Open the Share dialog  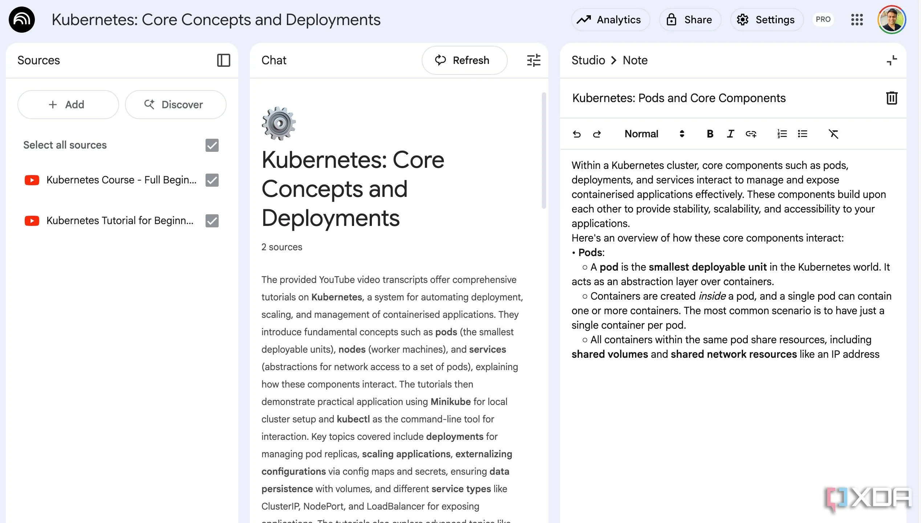tap(690, 20)
